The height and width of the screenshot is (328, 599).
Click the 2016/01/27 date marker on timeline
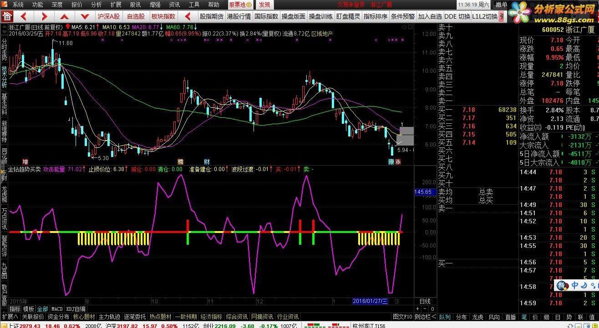[x=370, y=301]
